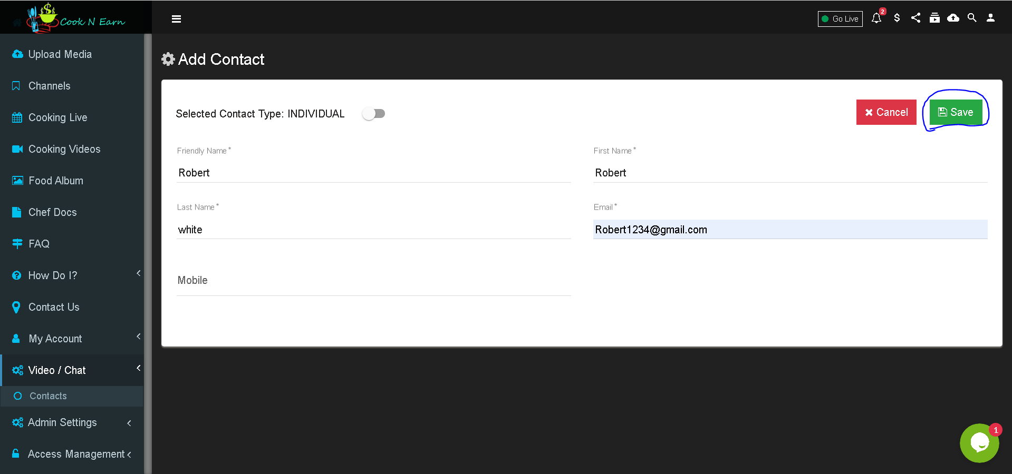Open the chat bubble widget

(x=979, y=443)
